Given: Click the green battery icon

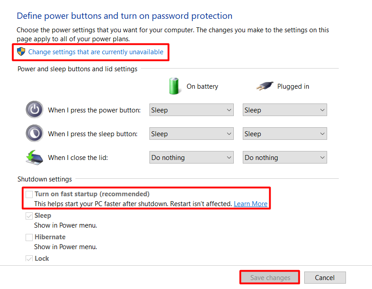Looking at the screenshot, I should [174, 86].
